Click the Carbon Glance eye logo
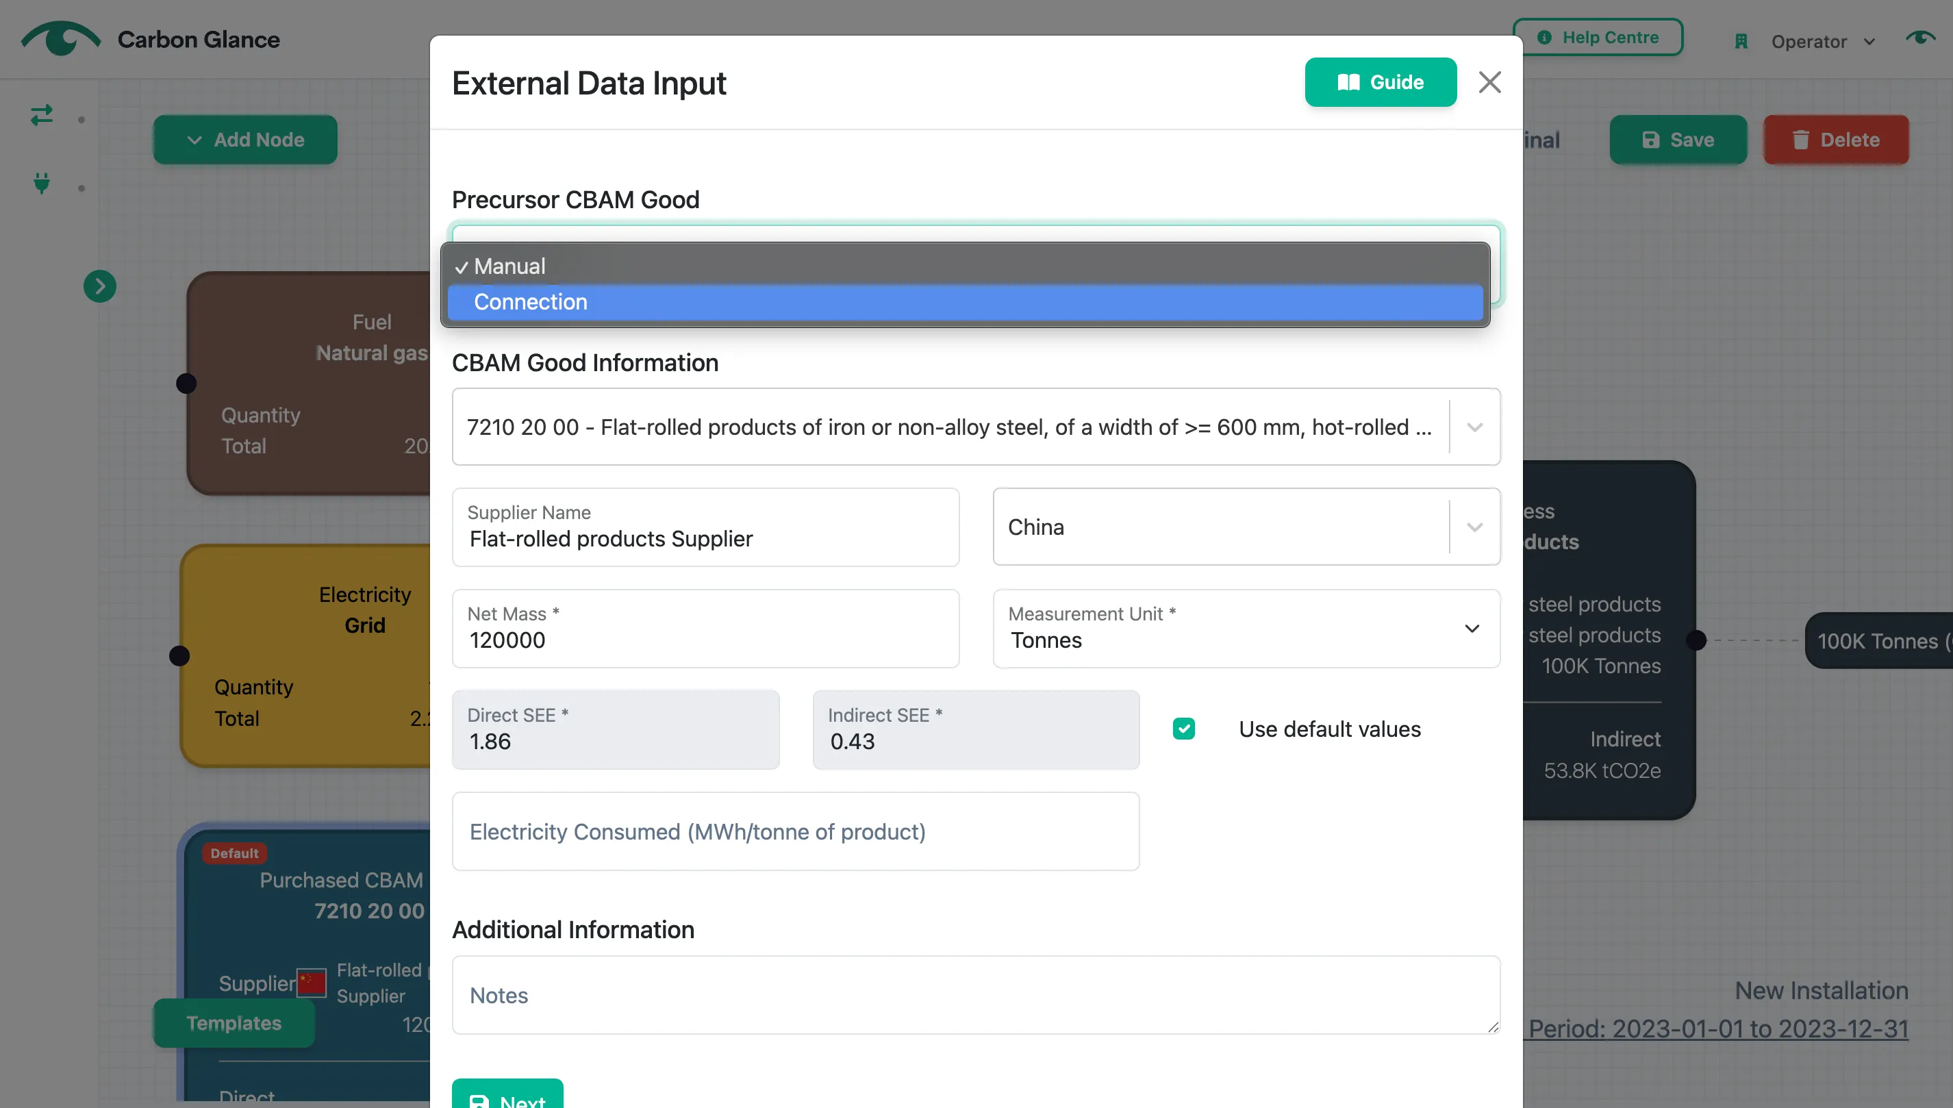 (61, 38)
